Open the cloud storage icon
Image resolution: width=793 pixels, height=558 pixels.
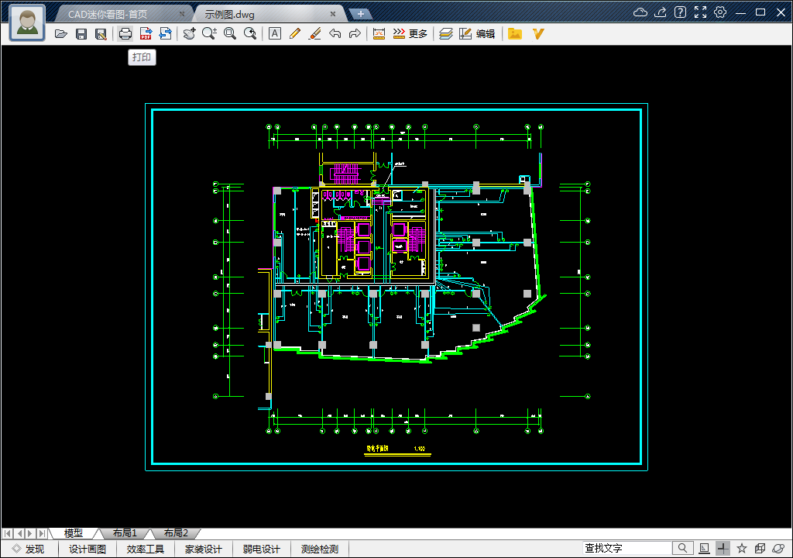click(640, 12)
